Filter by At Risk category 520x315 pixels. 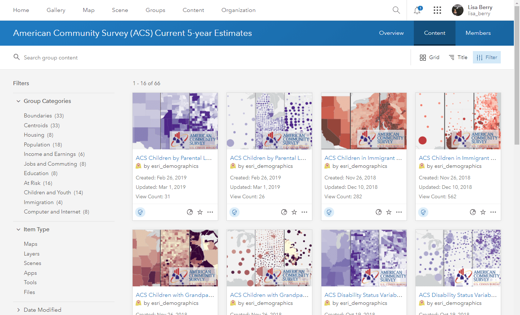tap(38, 183)
